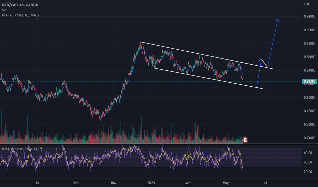This screenshot has width=318, height=187.
Task: Click the 2023 label on the time axis
Action: [151, 183]
